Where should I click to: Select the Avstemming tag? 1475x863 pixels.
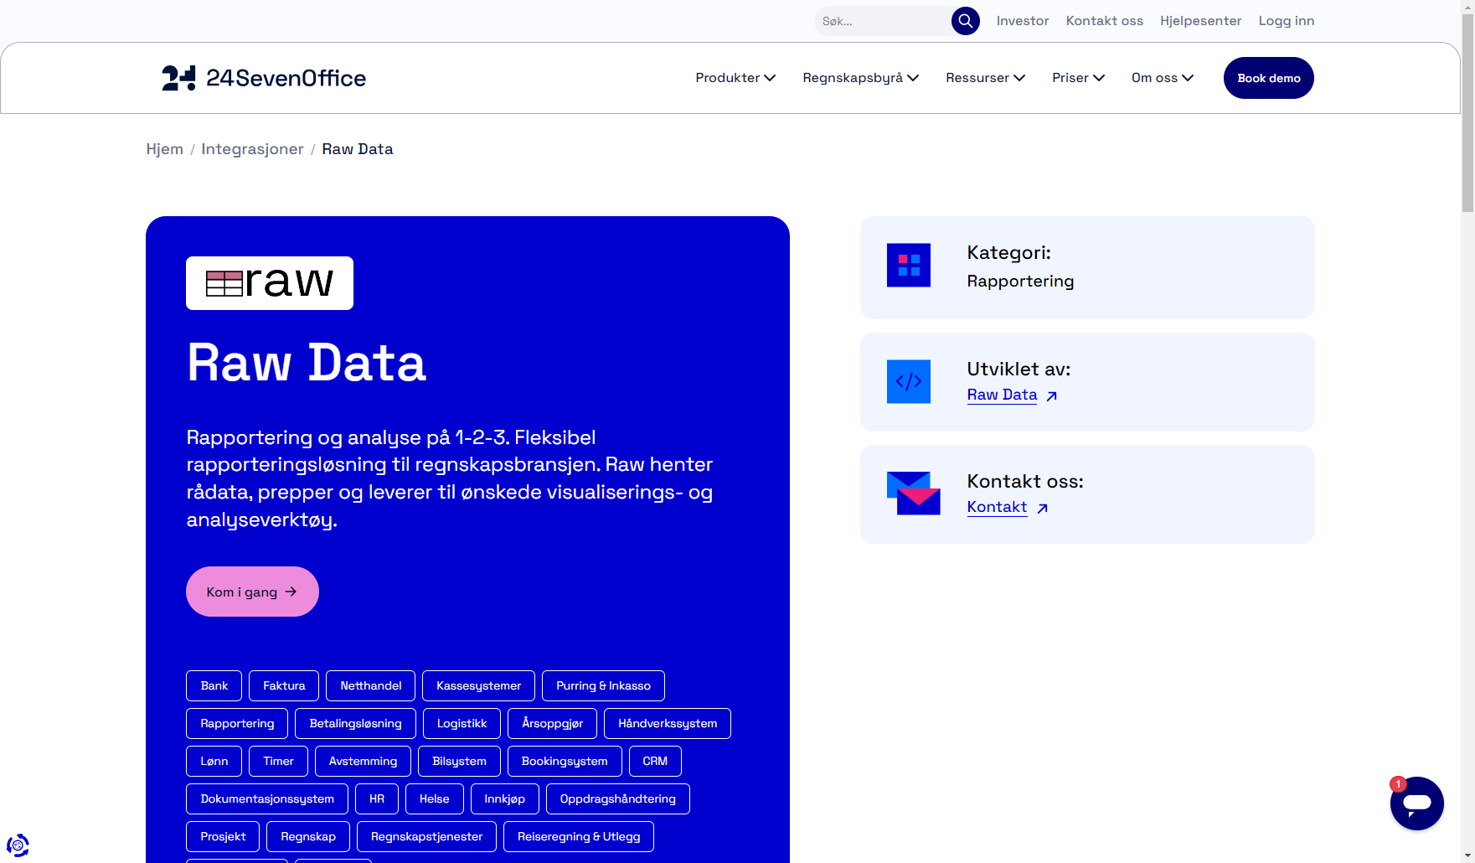tap(363, 761)
